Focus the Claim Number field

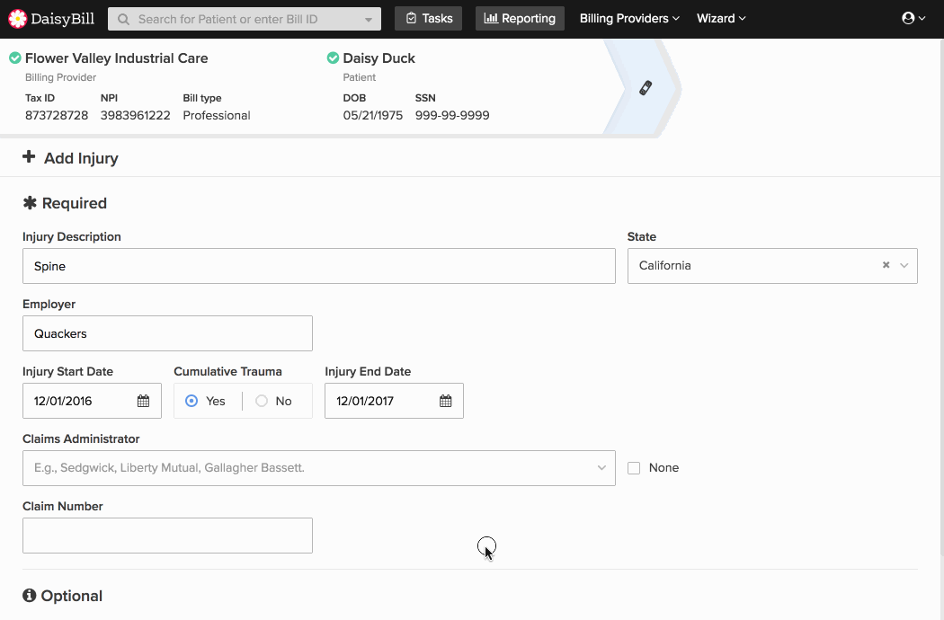pyautogui.click(x=167, y=536)
